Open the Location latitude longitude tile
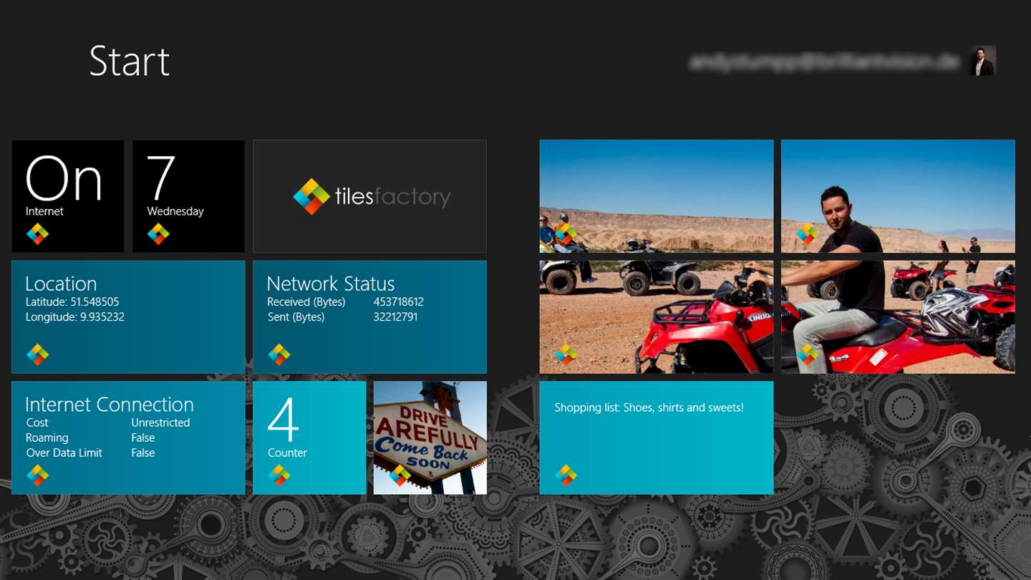Image resolution: width=1031 pixels, height=580 pixels. (128, 317)
